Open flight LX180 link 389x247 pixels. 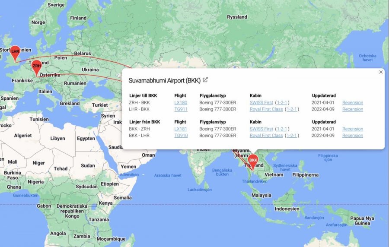(x=181, y=103)
